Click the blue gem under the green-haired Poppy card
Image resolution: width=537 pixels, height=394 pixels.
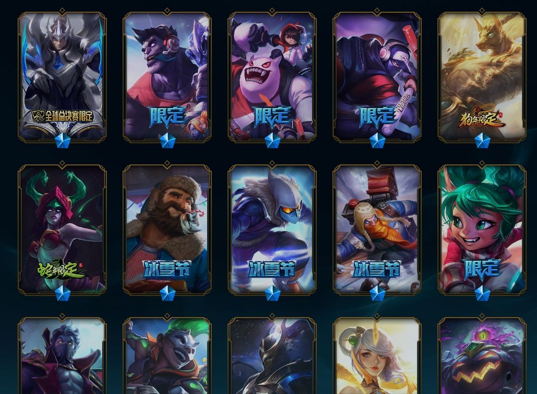click(482, 293)
